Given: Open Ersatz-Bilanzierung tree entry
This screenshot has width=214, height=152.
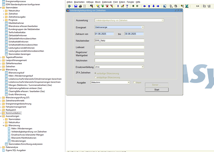Looking at the screenshot, I should (17, 94).
